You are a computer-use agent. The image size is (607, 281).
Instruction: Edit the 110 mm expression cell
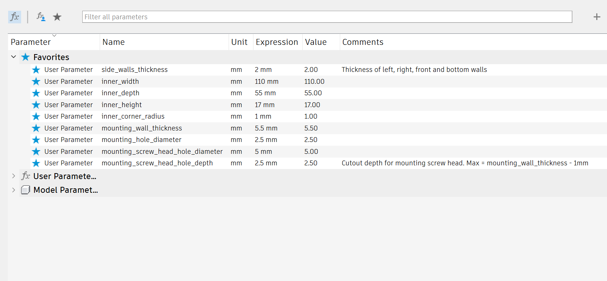coord(266,81)
